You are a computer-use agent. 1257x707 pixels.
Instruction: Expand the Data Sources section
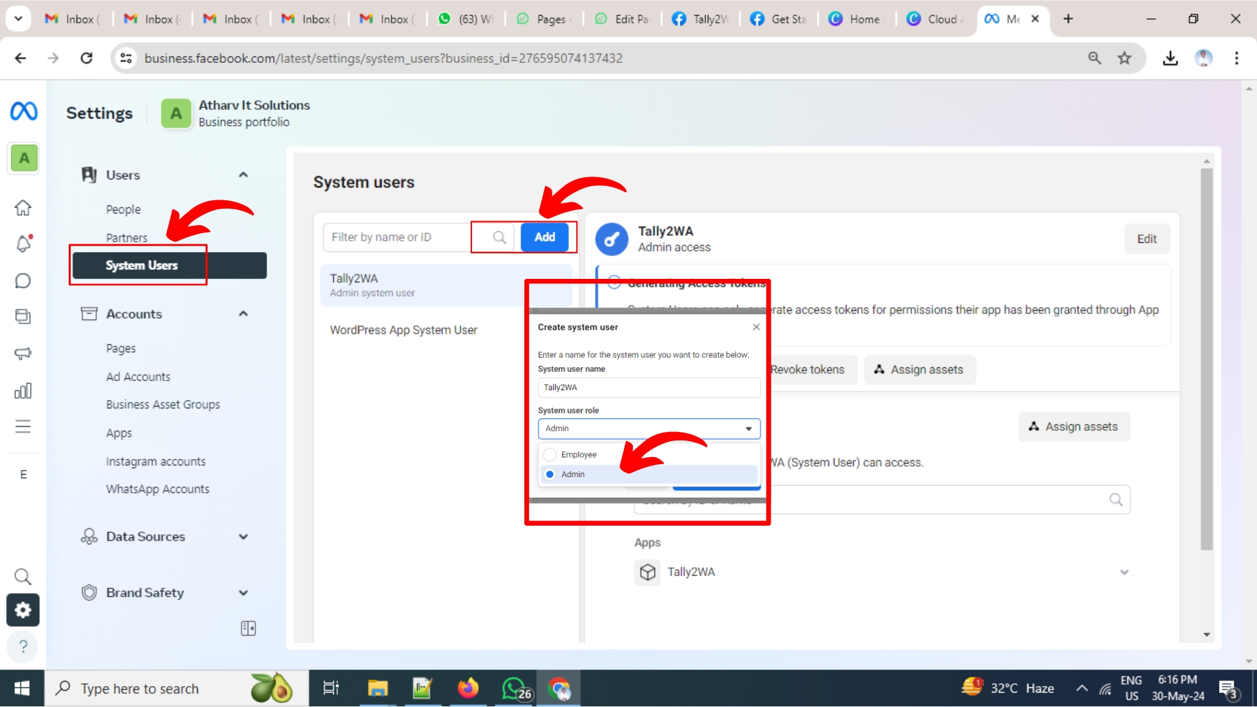coord(244,537)
